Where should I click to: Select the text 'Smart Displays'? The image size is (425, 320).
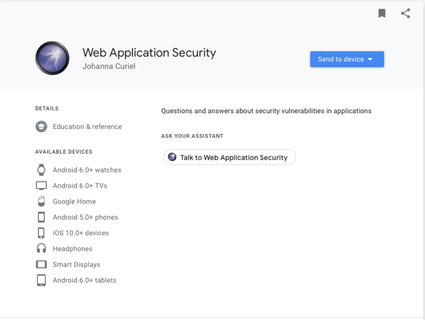(x=76, y=265)
